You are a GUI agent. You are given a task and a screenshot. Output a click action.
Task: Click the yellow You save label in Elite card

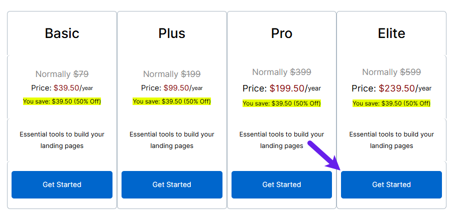[x=391, y=103]
